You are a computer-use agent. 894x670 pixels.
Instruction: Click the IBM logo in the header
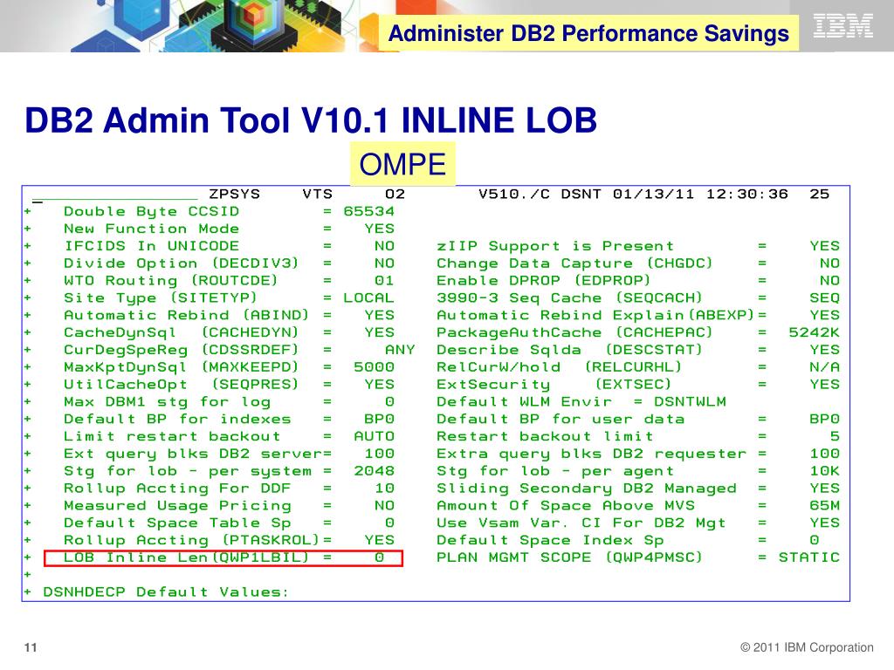point(842,26)
